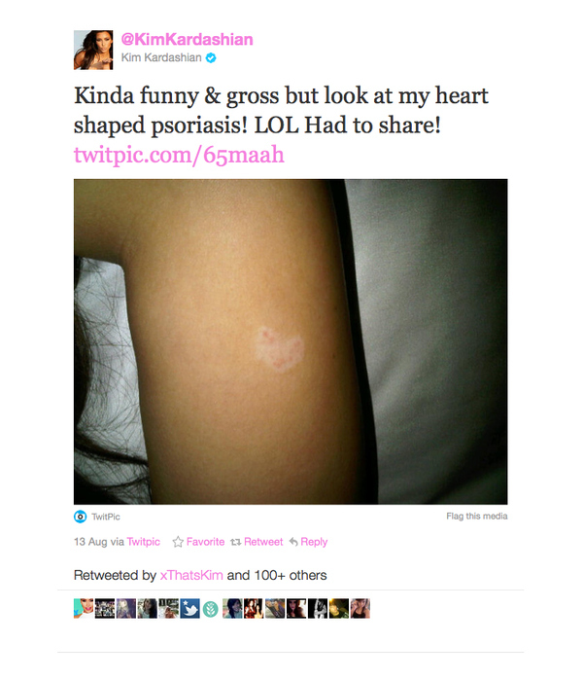Image resolution: width=583 pixels, height=679 pixels.
Task: Open the teal circular leaf avatar
Action: pos(211,609)
